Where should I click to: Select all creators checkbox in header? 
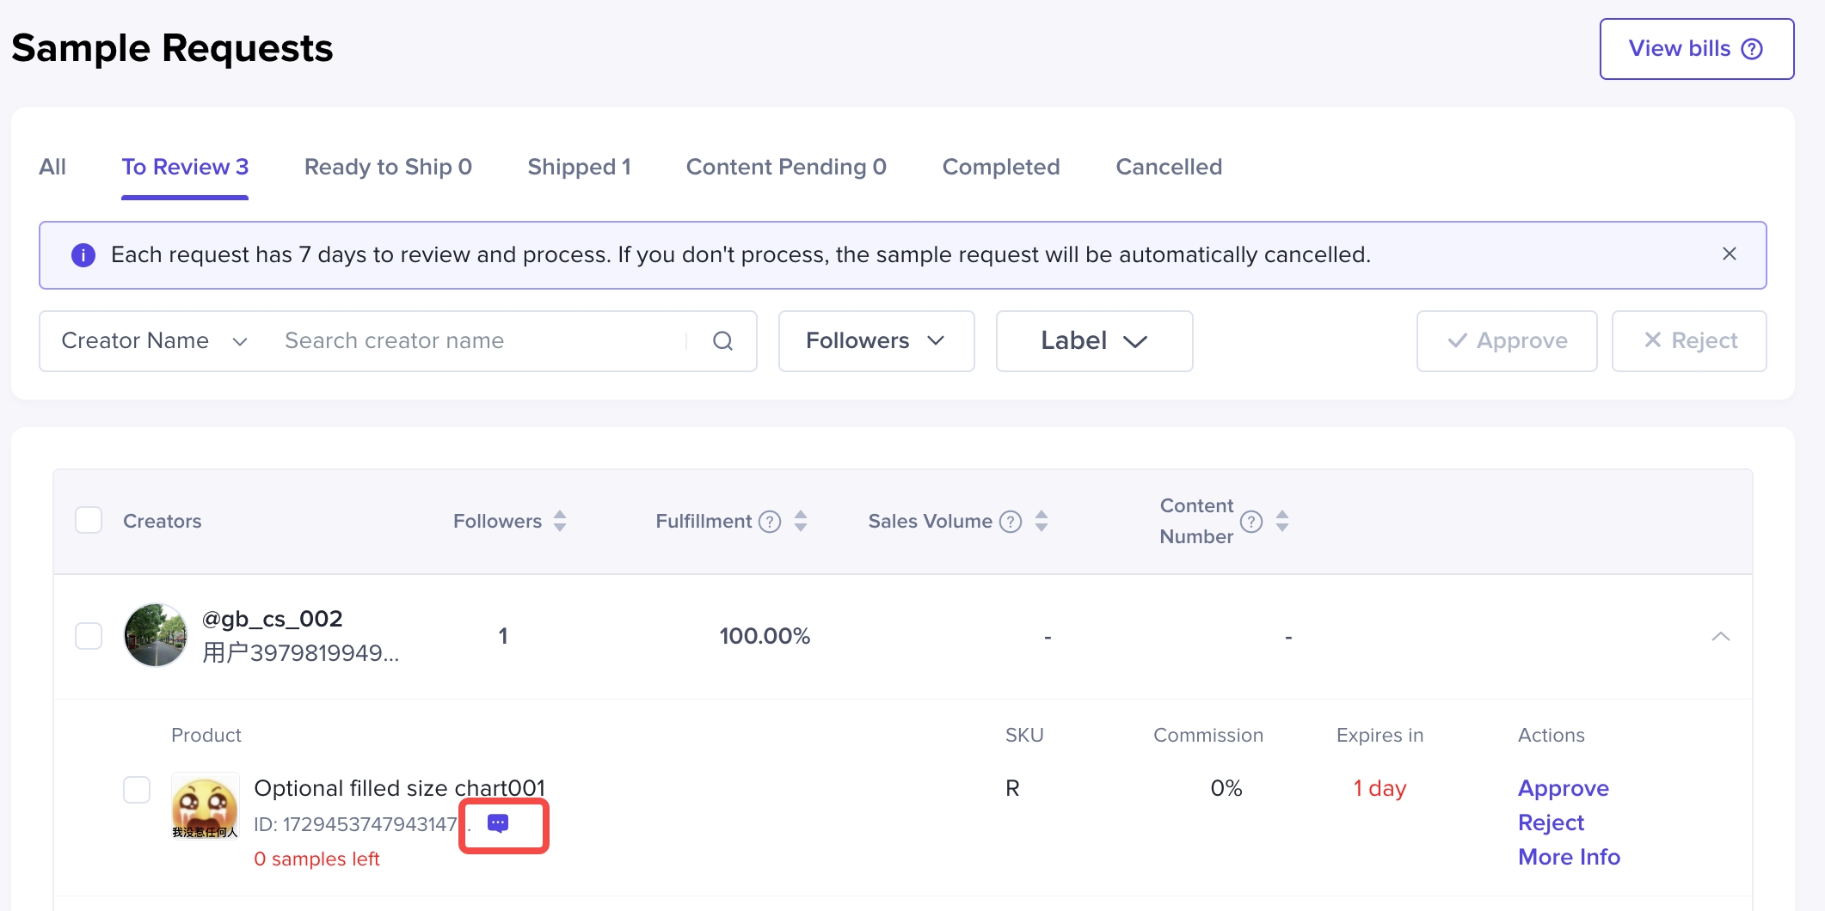pos(89,521)
